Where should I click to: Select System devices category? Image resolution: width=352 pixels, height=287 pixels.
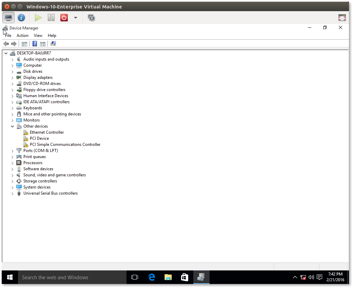click(37, 187)
